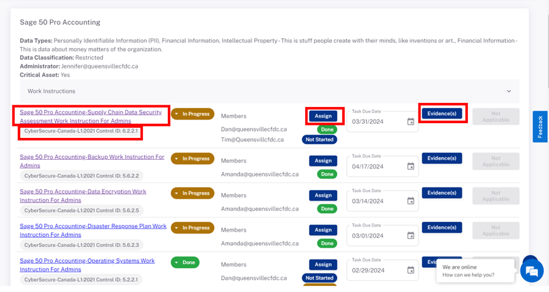Click Control ID: 6.2.2.1 tag
The height and width of the screenshot is (292, 549).
[81, 131]
